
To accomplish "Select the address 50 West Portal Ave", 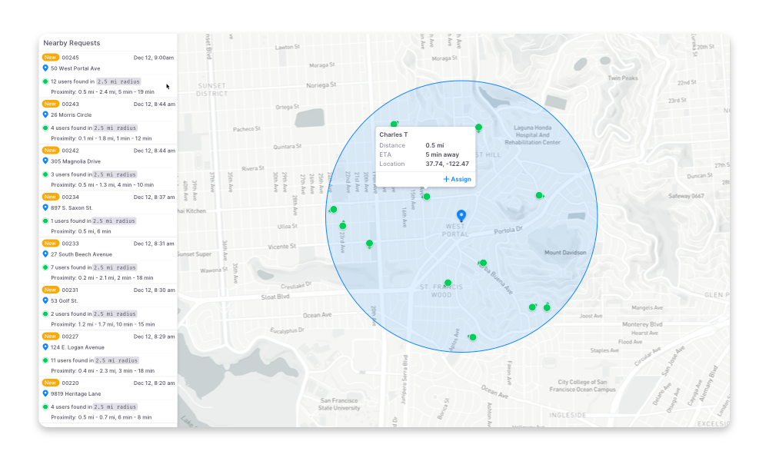I will point(75,68).
